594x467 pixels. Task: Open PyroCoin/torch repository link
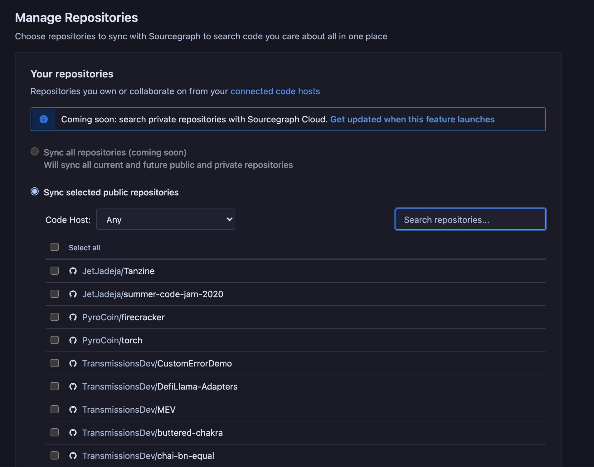click(112, 340)
